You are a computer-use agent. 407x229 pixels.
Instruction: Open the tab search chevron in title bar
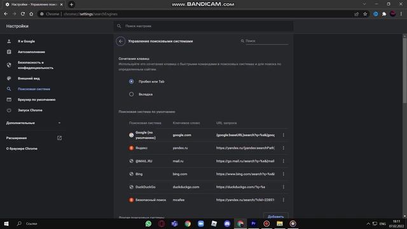pos(364,4)
